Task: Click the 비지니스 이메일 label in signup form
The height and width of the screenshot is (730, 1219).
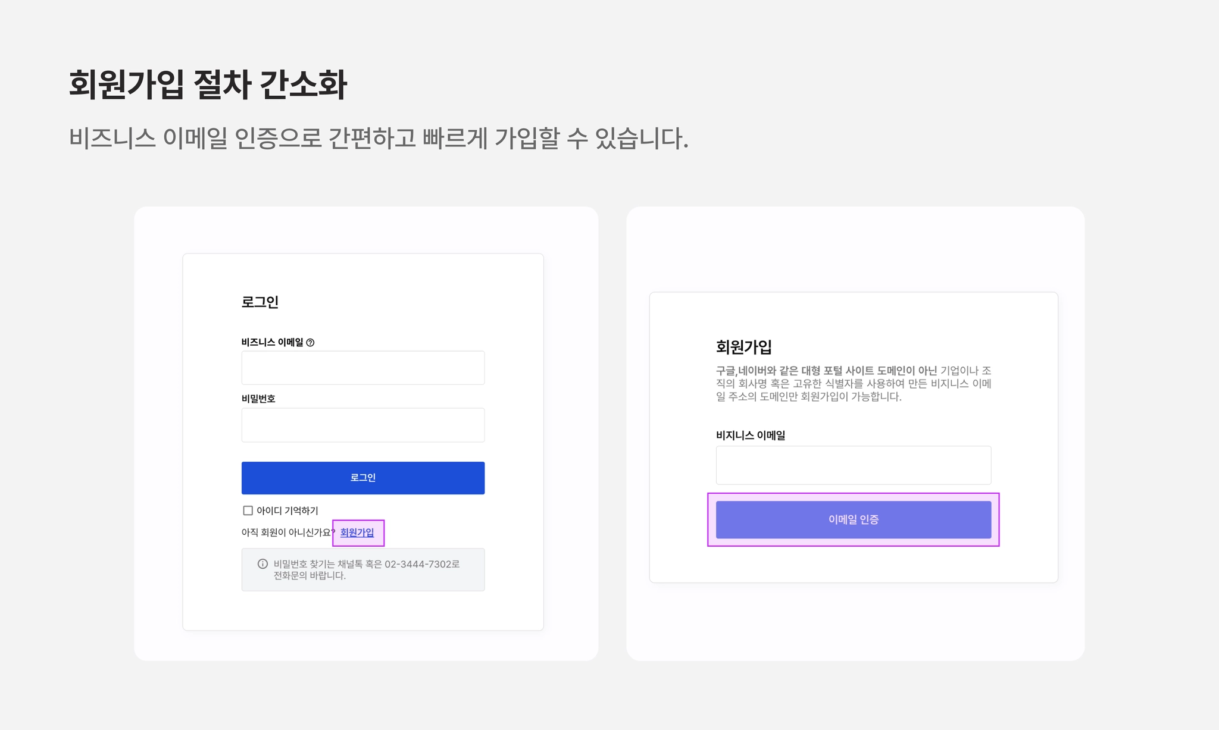Action: (750, 436)
